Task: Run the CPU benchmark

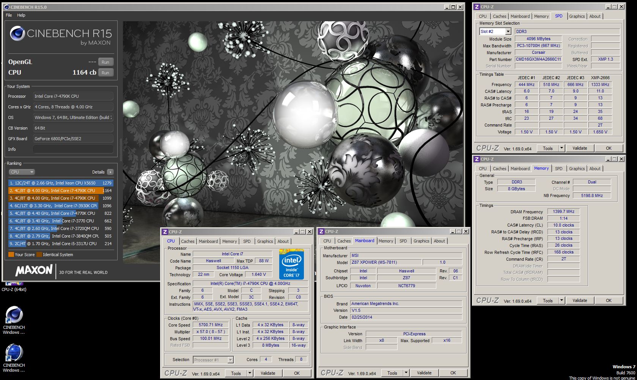Action: [x=105, y=72]
